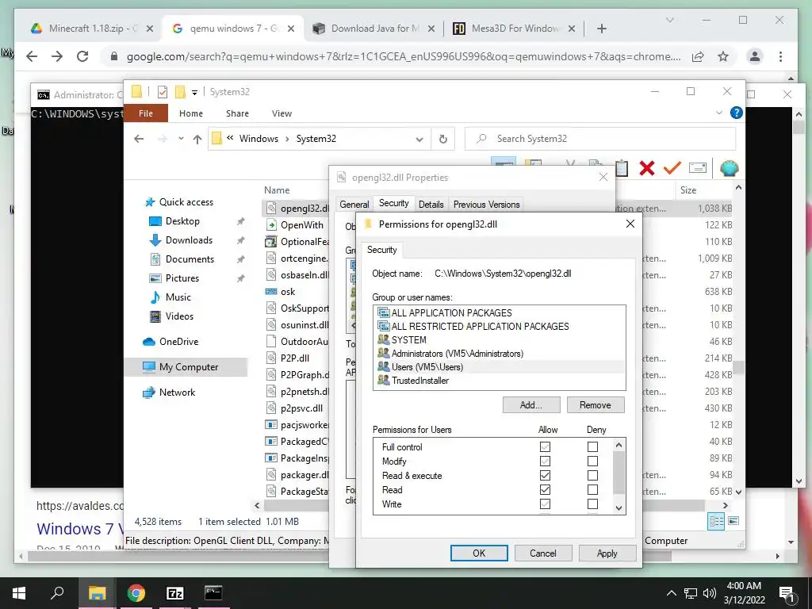Click permissions list scroll down arrow
Screen dimensions: 812x609
click(x=619, y=508)
